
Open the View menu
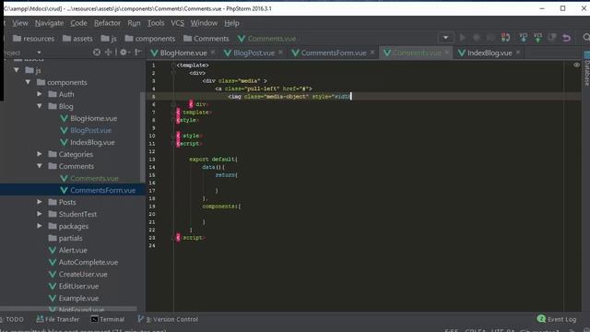(20, 23)
